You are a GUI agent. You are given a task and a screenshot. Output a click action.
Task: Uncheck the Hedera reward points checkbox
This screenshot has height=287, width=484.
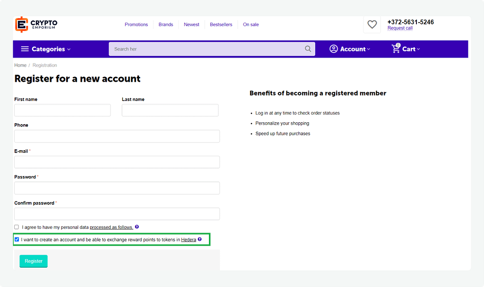coord(17,239)
